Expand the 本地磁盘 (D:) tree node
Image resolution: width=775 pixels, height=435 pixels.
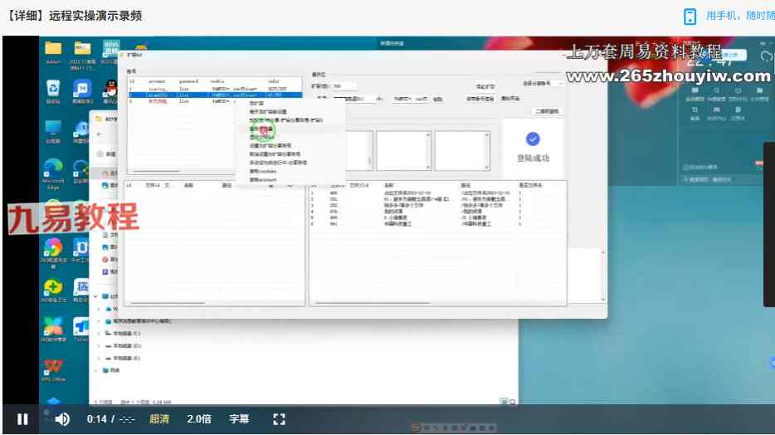(99, 345)
